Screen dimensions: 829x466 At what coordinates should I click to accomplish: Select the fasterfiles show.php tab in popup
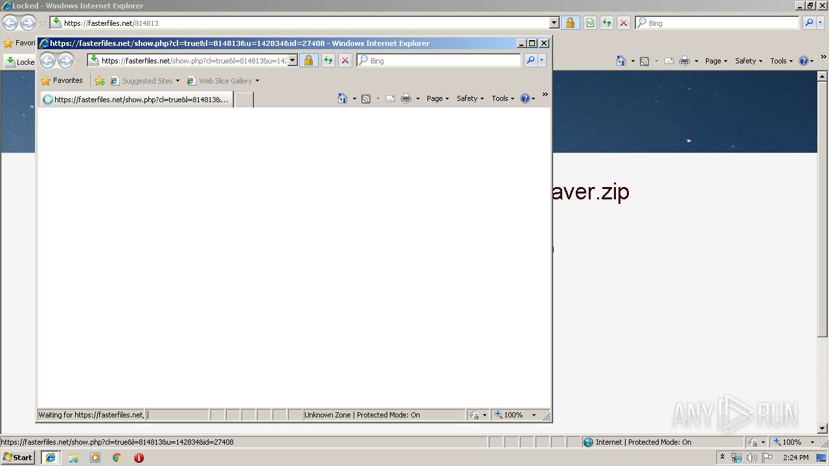pyautogui.click(x=137, y=100)
